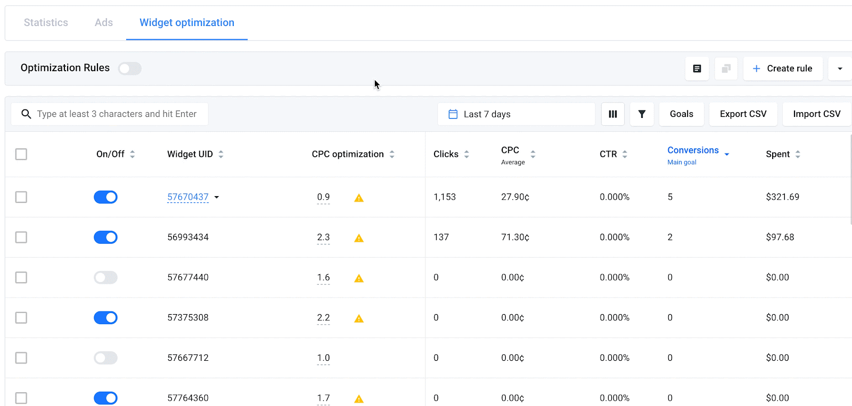Tick the checkbox for widget 57677440

coord(21,277)
